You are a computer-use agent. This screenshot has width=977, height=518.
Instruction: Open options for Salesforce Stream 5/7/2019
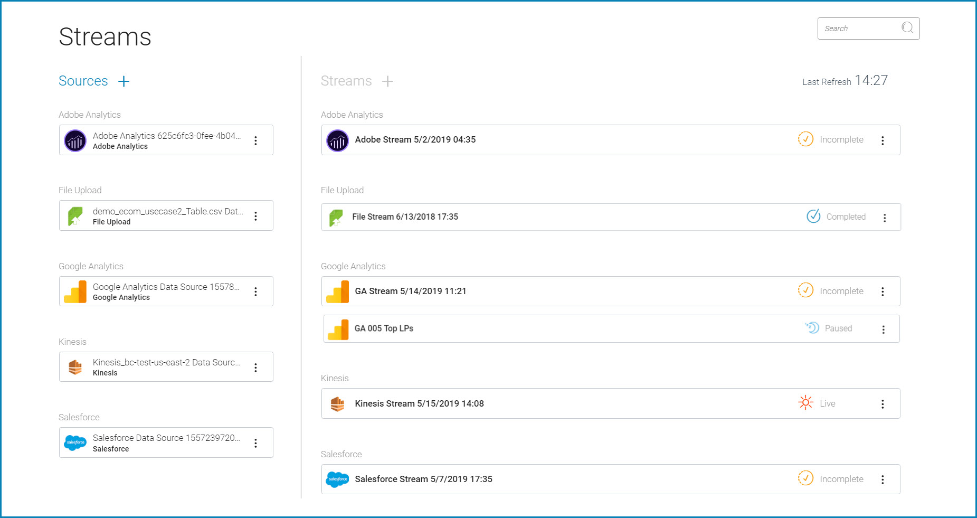click(883, 479)
